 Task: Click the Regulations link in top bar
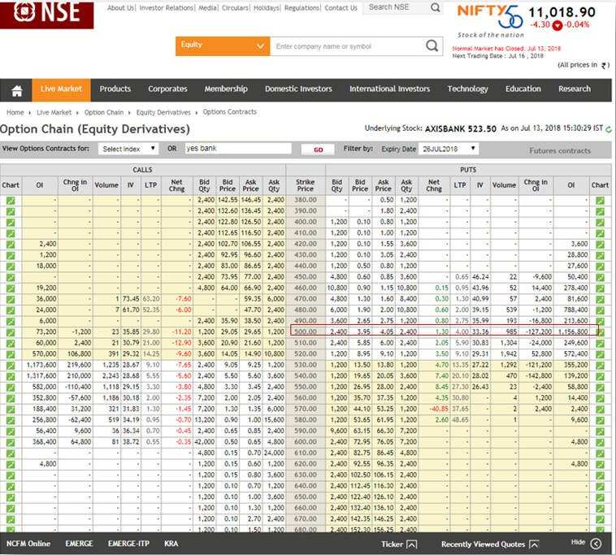click(x=302, y=8)
